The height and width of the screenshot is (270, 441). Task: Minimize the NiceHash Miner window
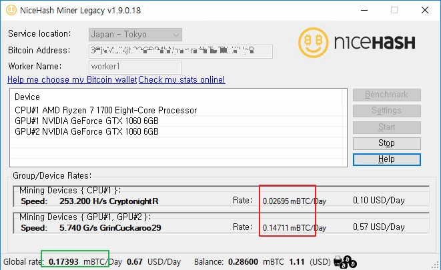point(364,11)
